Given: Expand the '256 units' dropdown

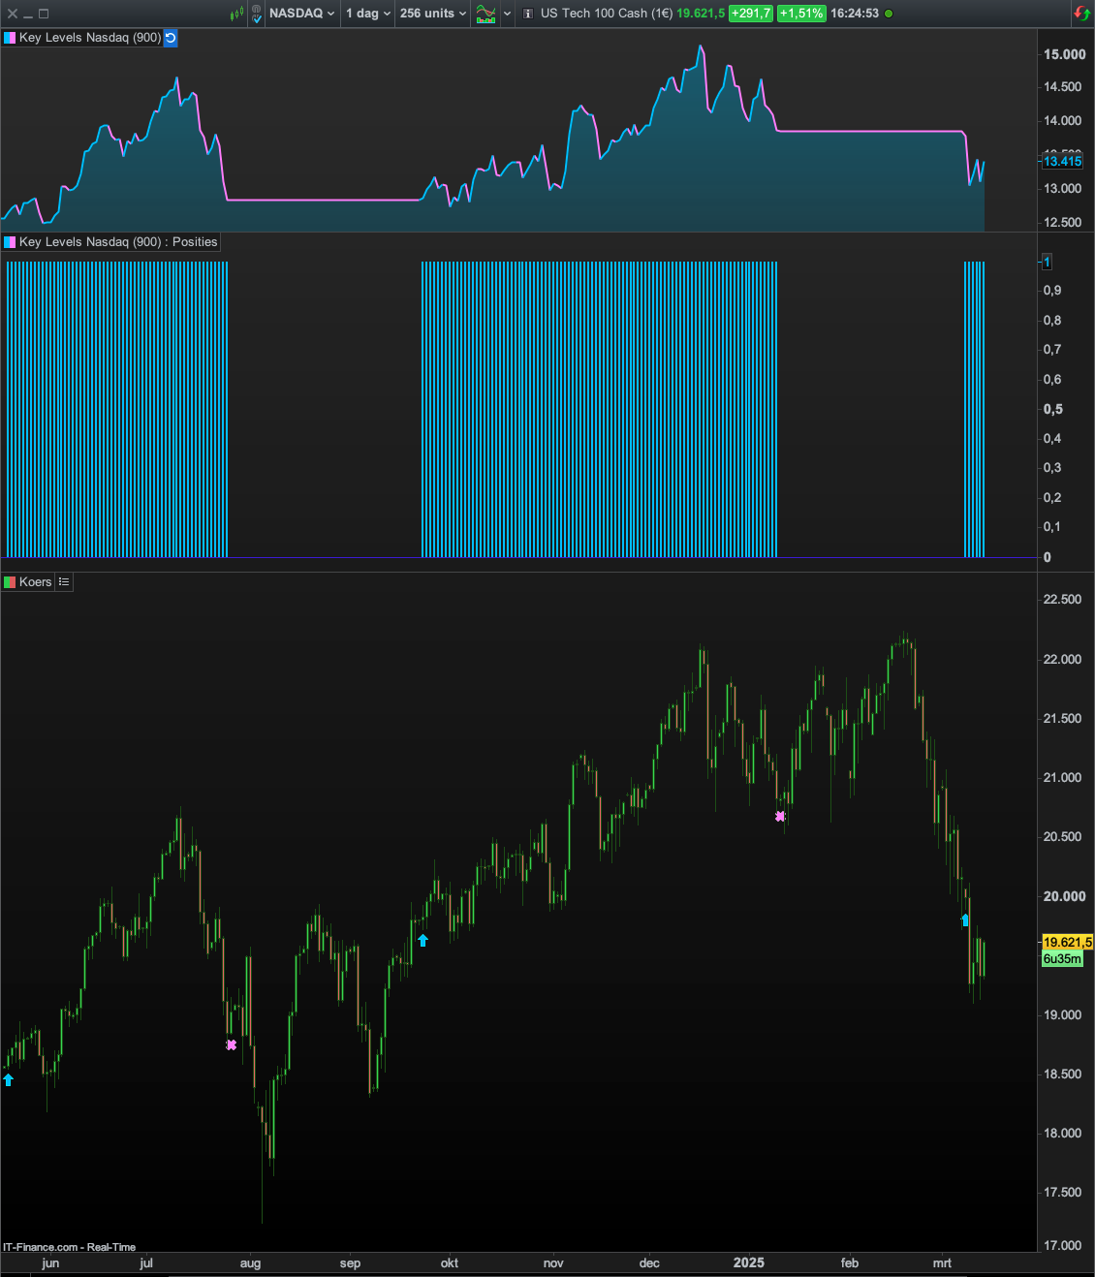Looking at the screenshot, I should [432, 14].
